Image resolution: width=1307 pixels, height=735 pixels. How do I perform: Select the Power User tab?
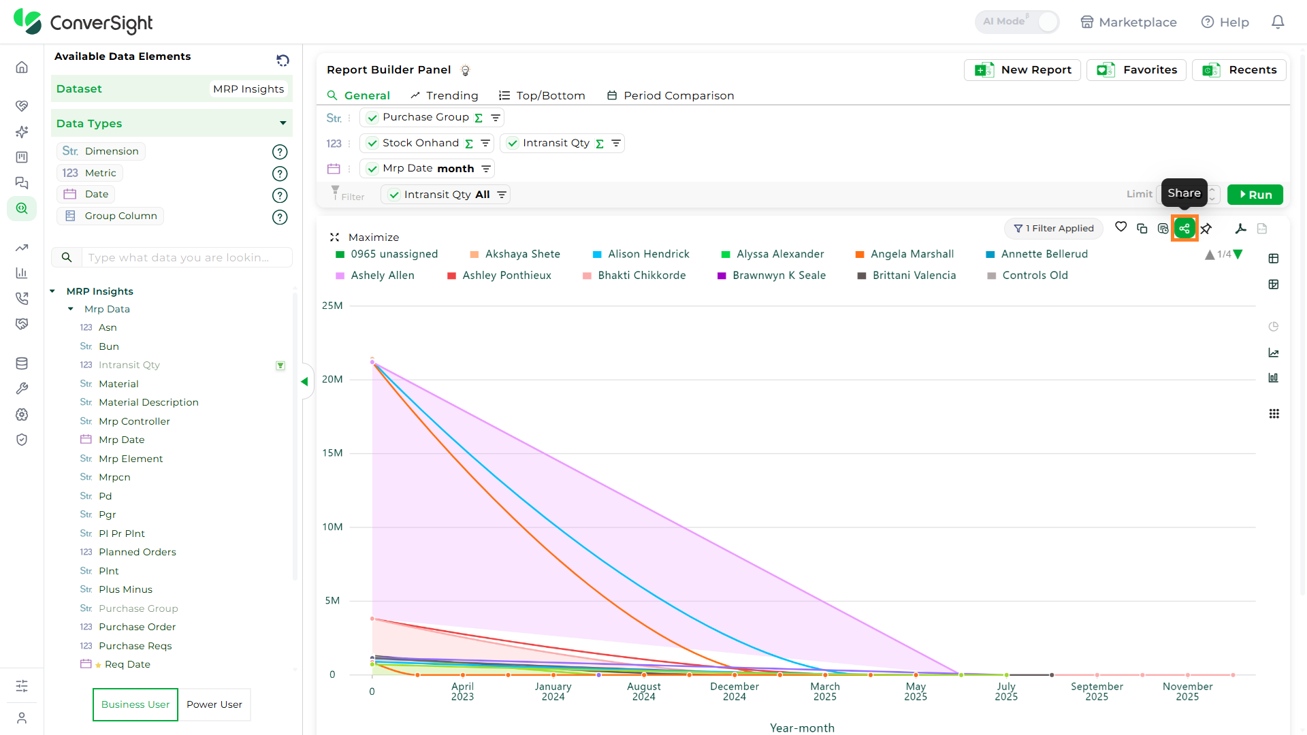(214, 704)
